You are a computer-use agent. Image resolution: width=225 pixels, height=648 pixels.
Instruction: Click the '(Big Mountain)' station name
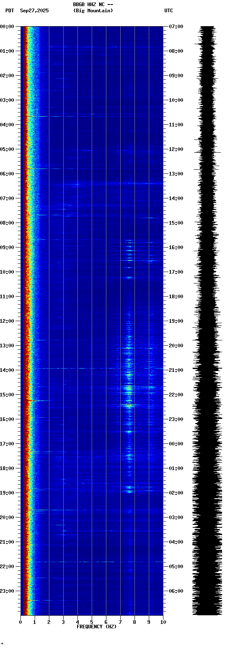(x=93, y=11)
